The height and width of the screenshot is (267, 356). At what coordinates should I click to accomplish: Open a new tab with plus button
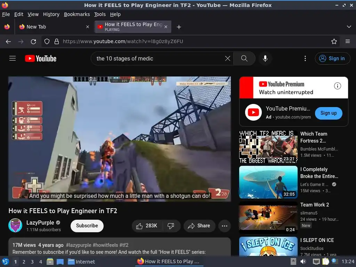coord(179,27)
